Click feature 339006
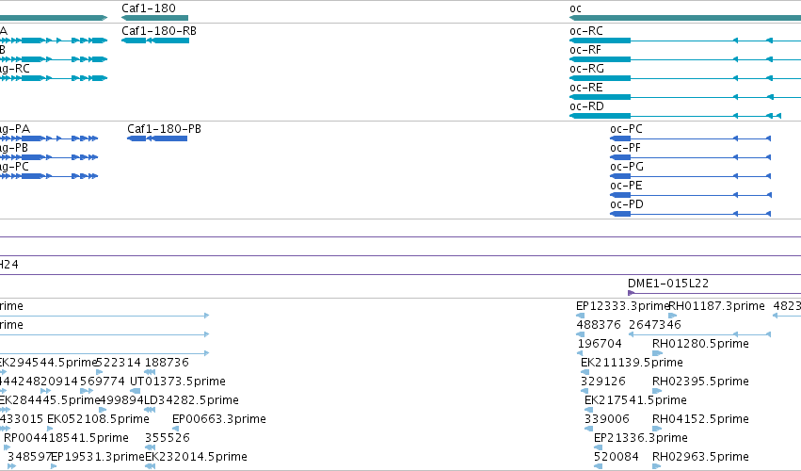Image resolution: width=801 pixels, height=471 pixels. point(606,419)
